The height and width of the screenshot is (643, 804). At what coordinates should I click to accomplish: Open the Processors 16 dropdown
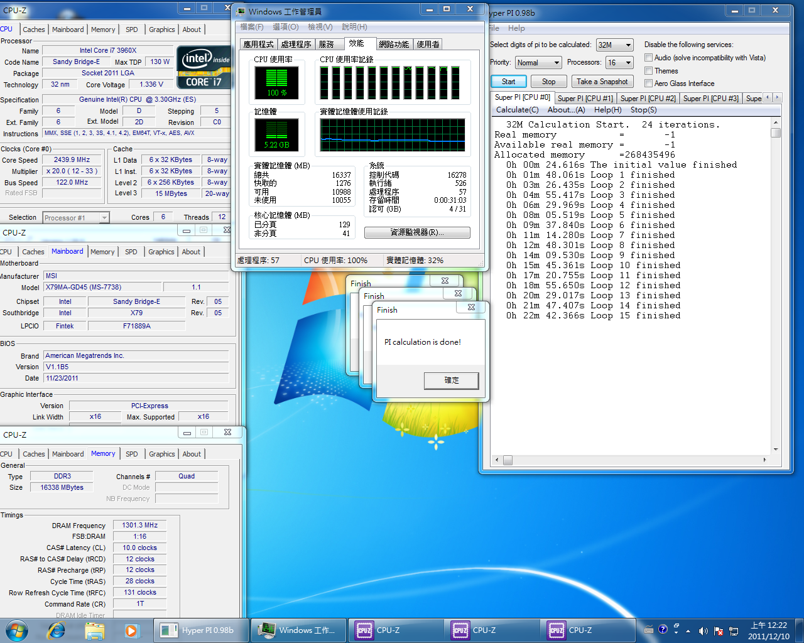pyautogui.click(x=619, y=63)
